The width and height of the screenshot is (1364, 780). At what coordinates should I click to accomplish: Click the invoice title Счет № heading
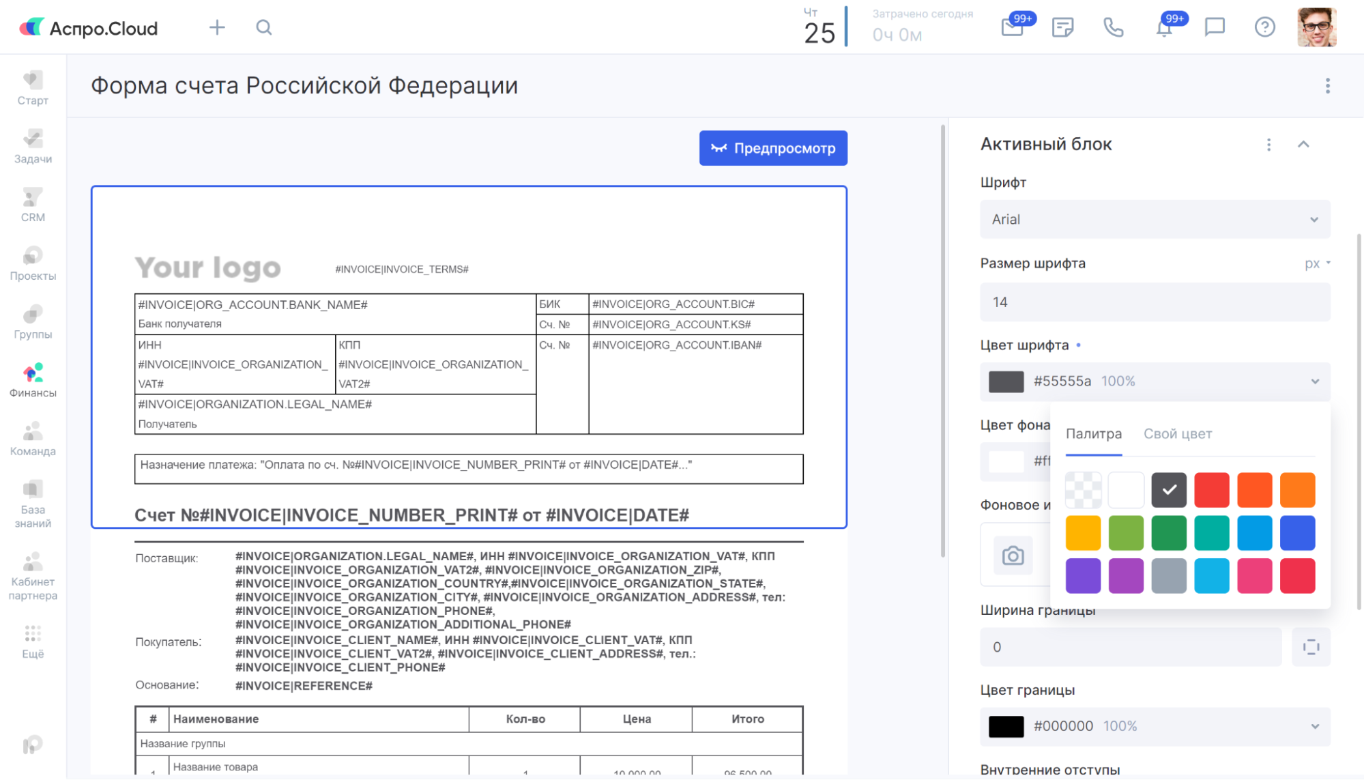411,515
